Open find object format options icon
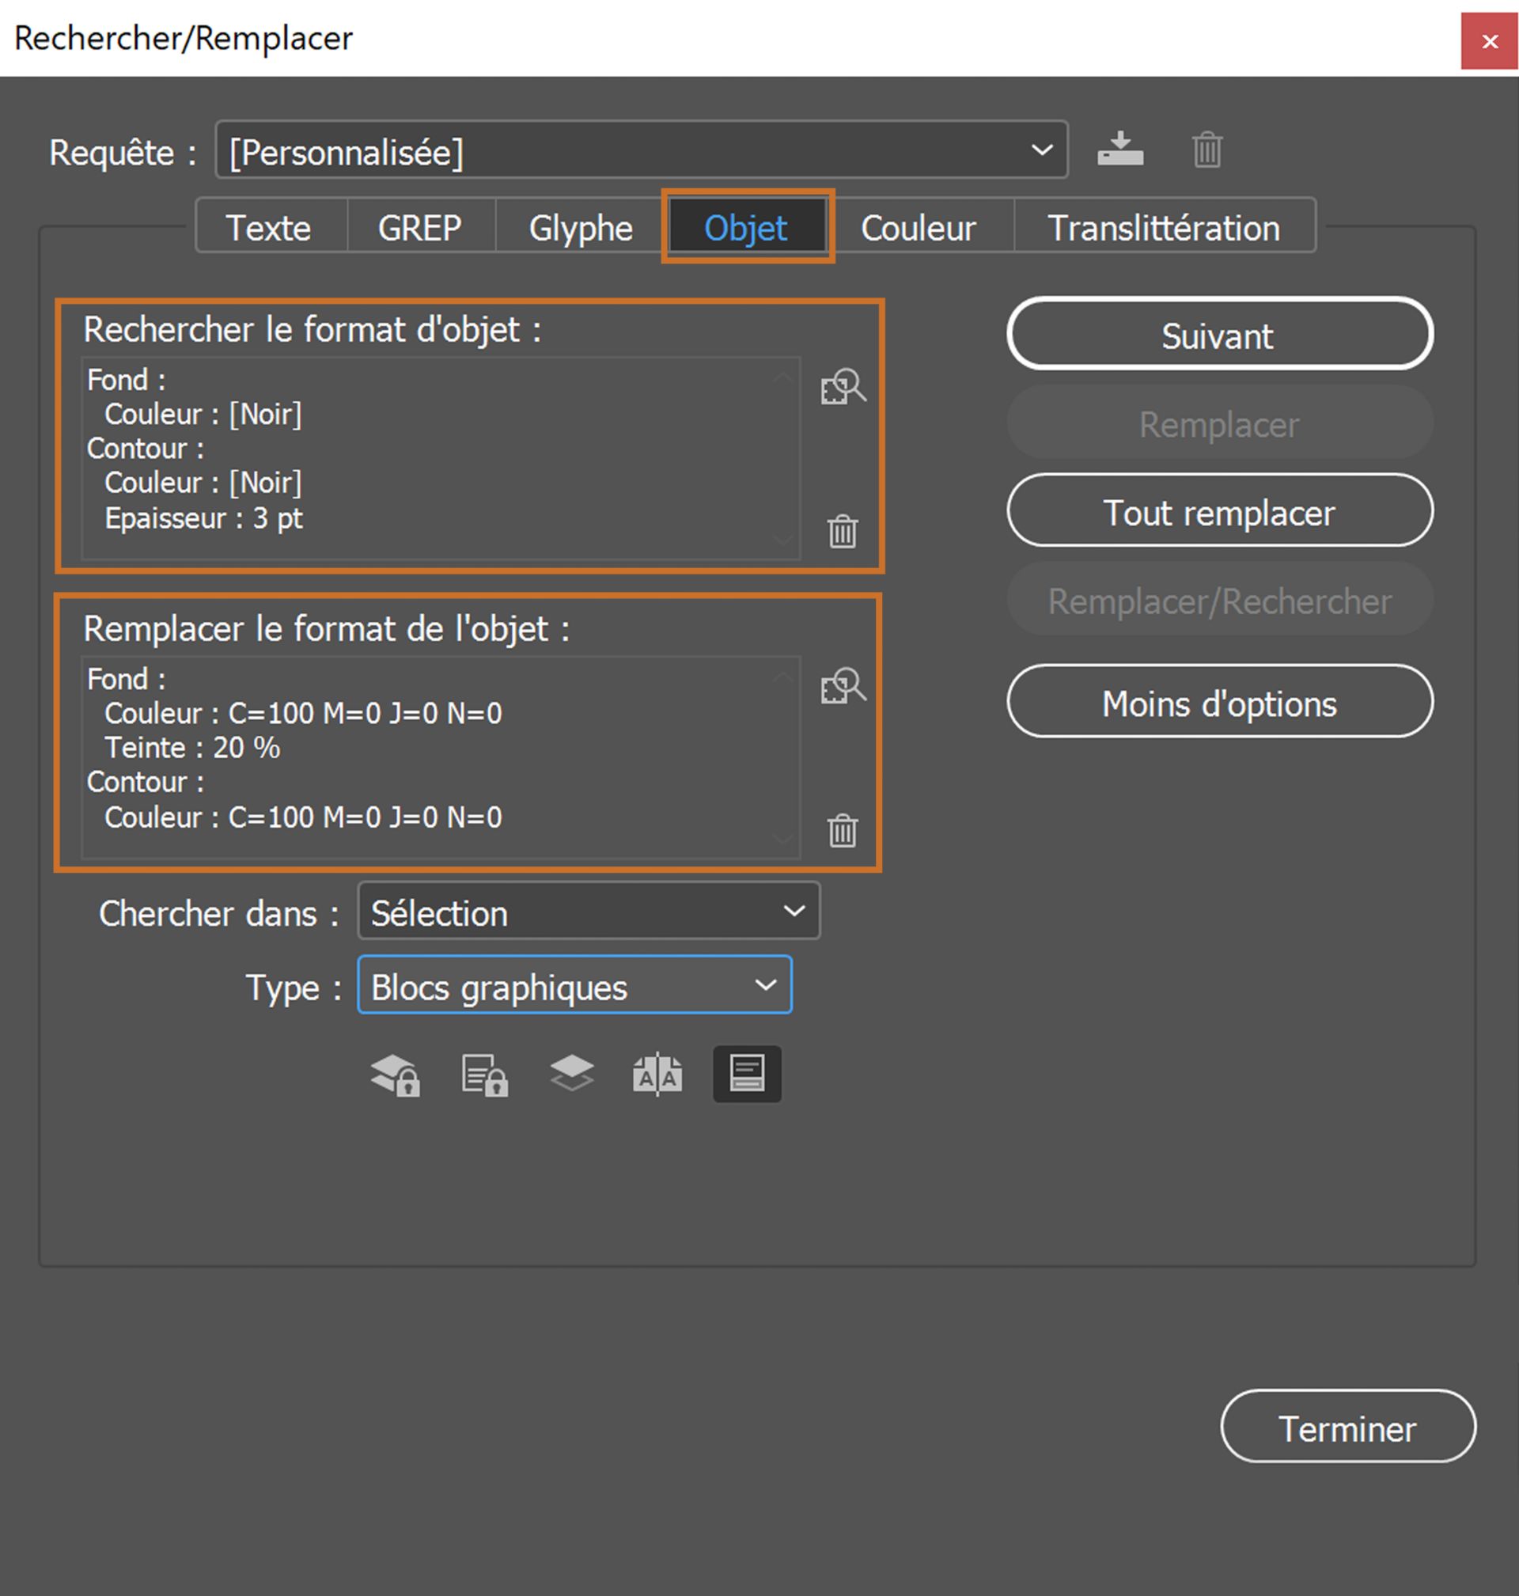 tap(842, 387)
